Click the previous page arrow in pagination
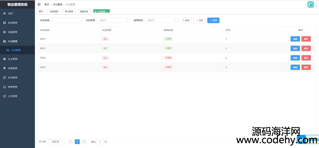The width and height of the screenshot is (319, 148). coord(71,142)
